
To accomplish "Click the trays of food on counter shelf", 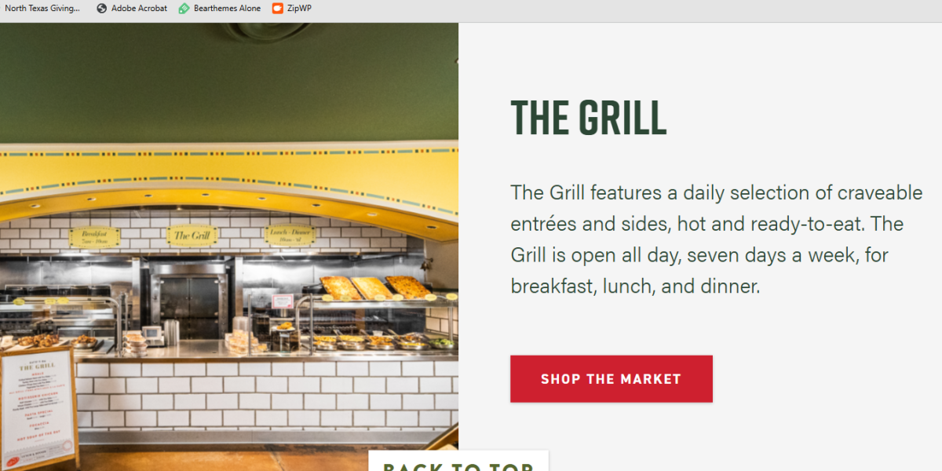I will 375,287.
